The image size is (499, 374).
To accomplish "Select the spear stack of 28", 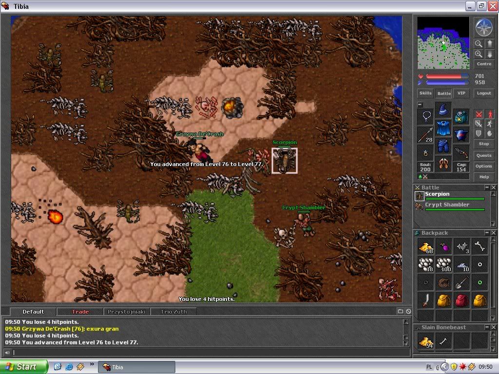I will coord(426,135).
